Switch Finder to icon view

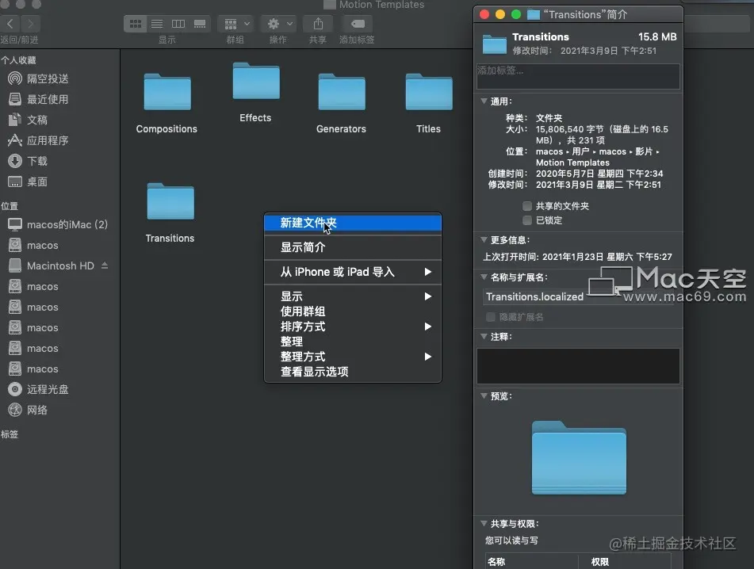point(136,24)
